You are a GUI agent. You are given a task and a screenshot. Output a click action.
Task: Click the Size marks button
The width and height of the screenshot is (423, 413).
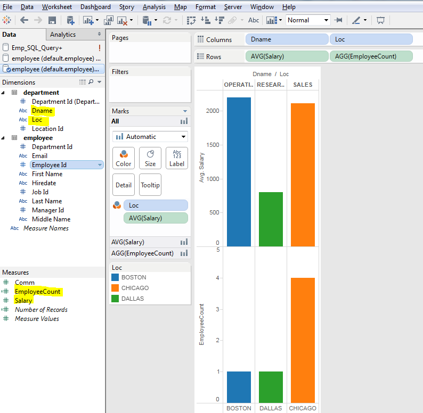tap(150, 158)
